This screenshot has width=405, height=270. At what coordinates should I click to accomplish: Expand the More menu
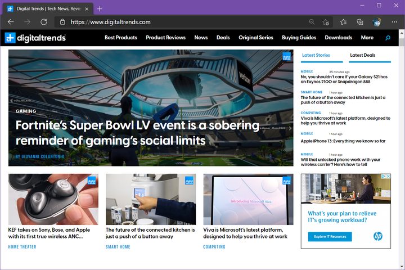pos(367,38)
